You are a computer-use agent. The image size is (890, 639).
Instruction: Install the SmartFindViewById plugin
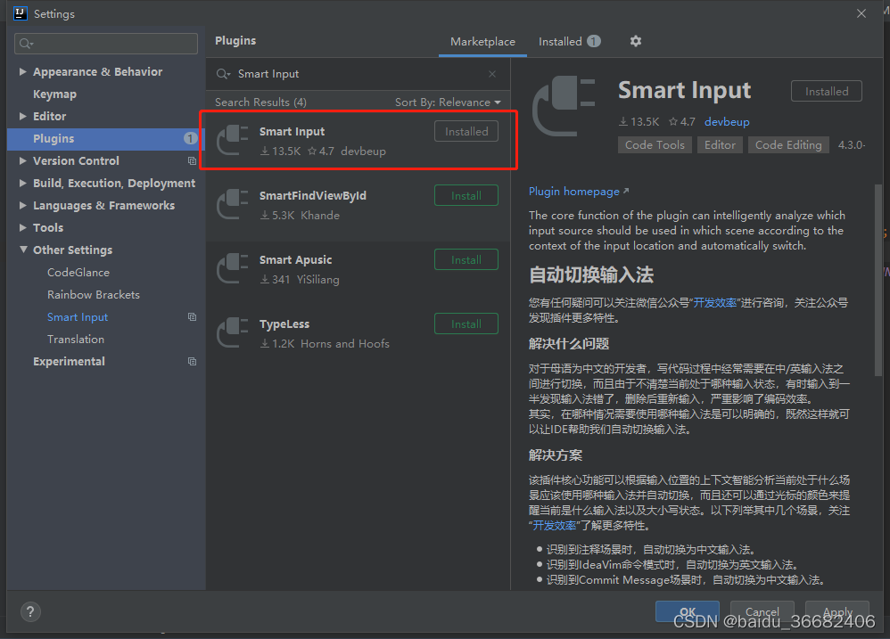(x=466, y=195)
